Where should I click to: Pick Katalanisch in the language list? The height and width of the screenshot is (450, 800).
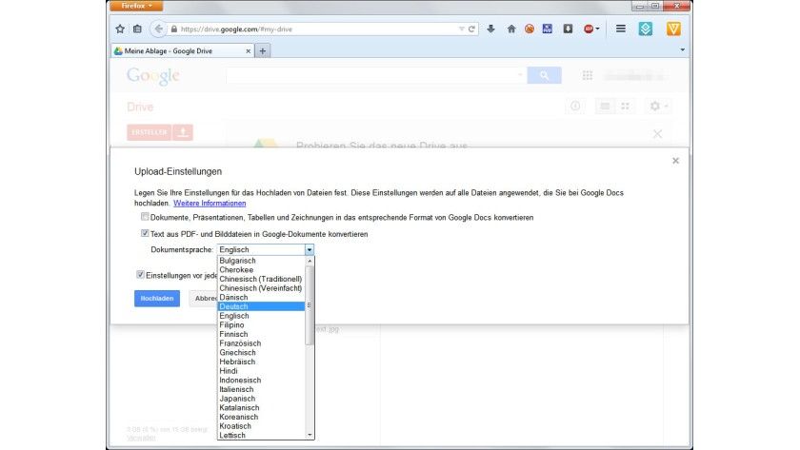coord(262,407)
